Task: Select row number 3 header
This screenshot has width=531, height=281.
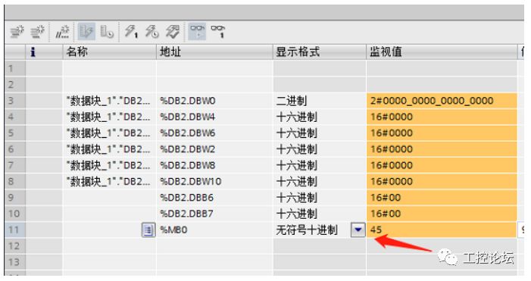Action: 15,101
